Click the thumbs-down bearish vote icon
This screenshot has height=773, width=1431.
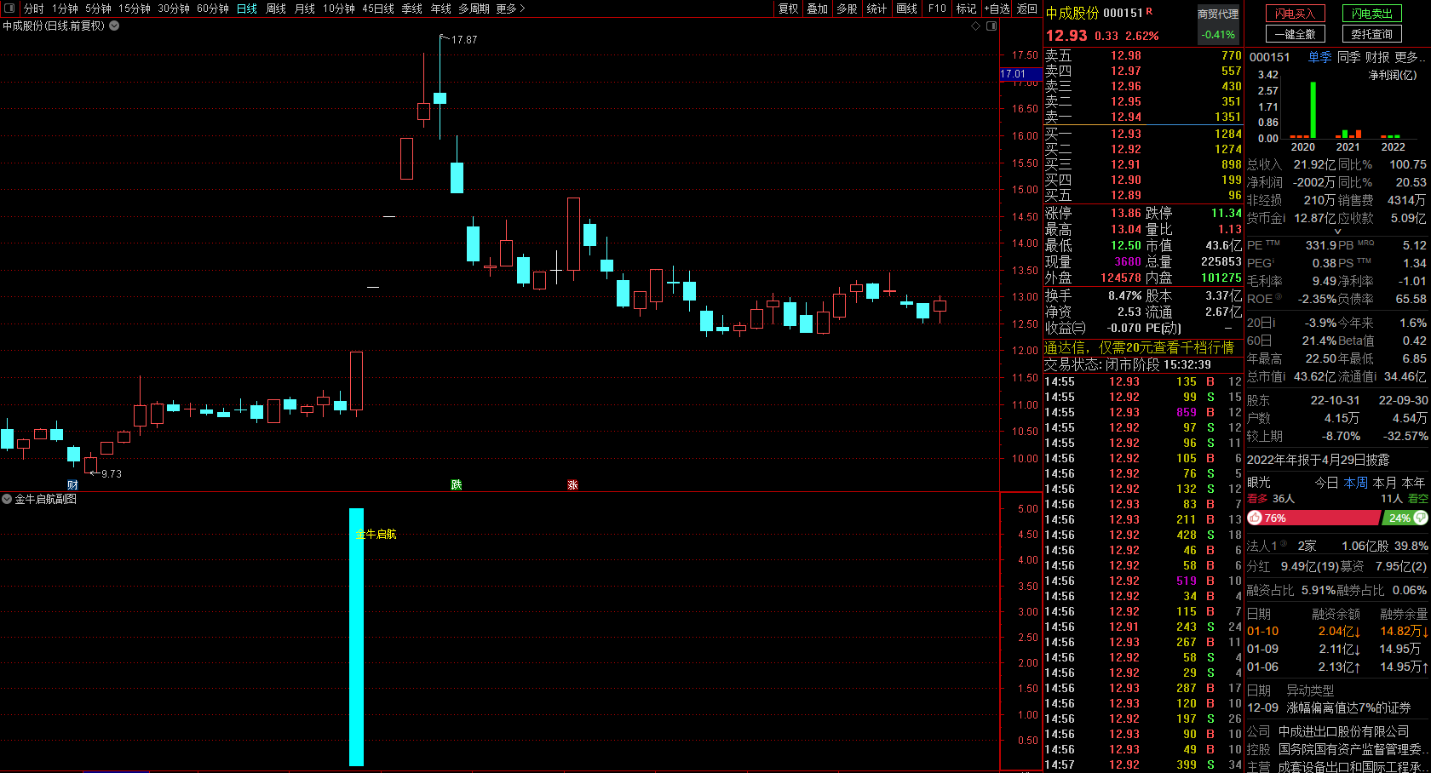point(1420,518)
